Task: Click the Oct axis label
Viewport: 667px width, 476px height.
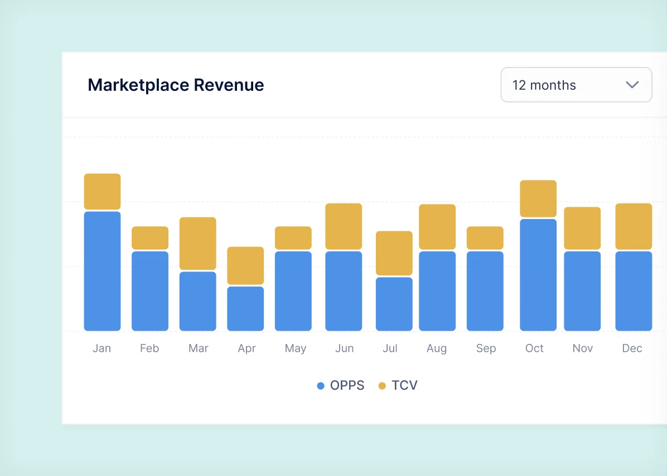Action: pos(534,348)
